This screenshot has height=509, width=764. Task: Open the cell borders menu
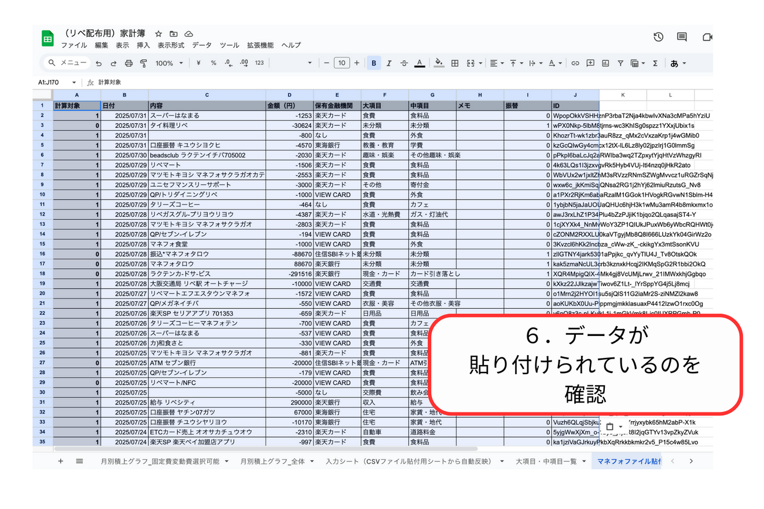tap(455, 63)
